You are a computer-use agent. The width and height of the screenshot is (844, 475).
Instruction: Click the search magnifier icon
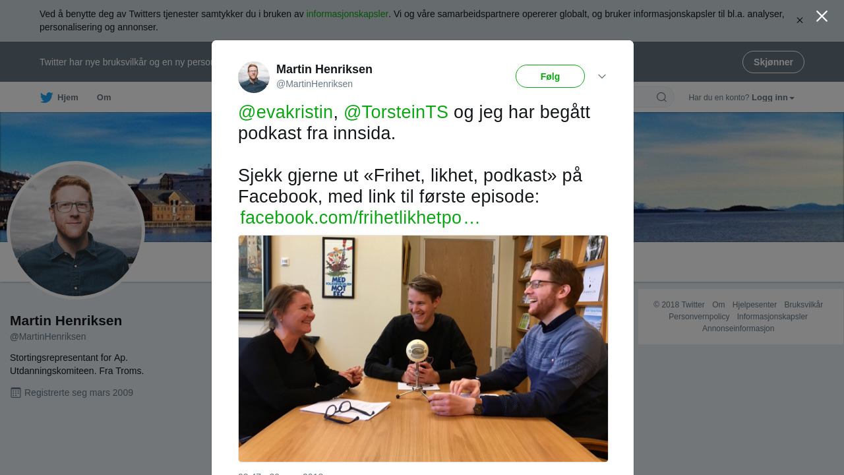[661, 98]
